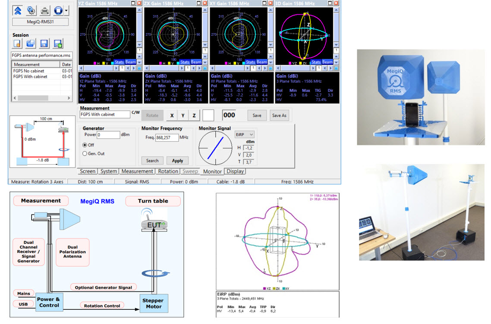
Task: Click magenta YZ legend swatch in 3D chart
Action: [290, 63]
